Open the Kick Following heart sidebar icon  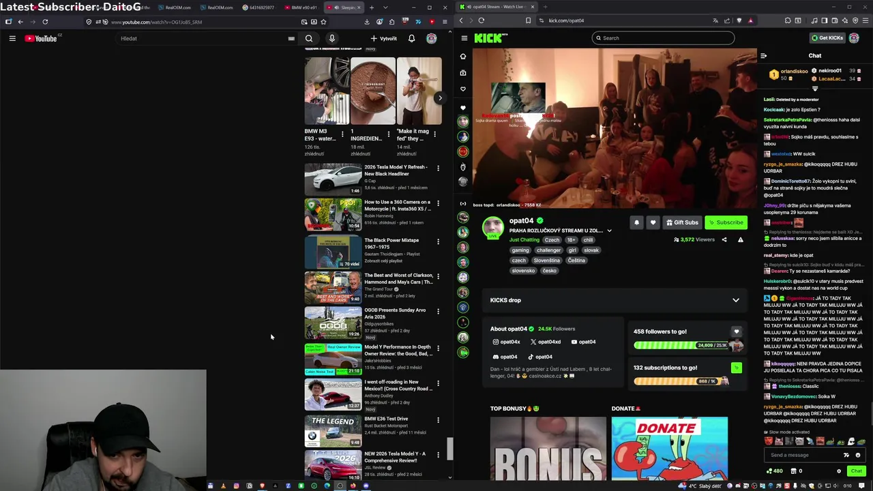(463, 89)
